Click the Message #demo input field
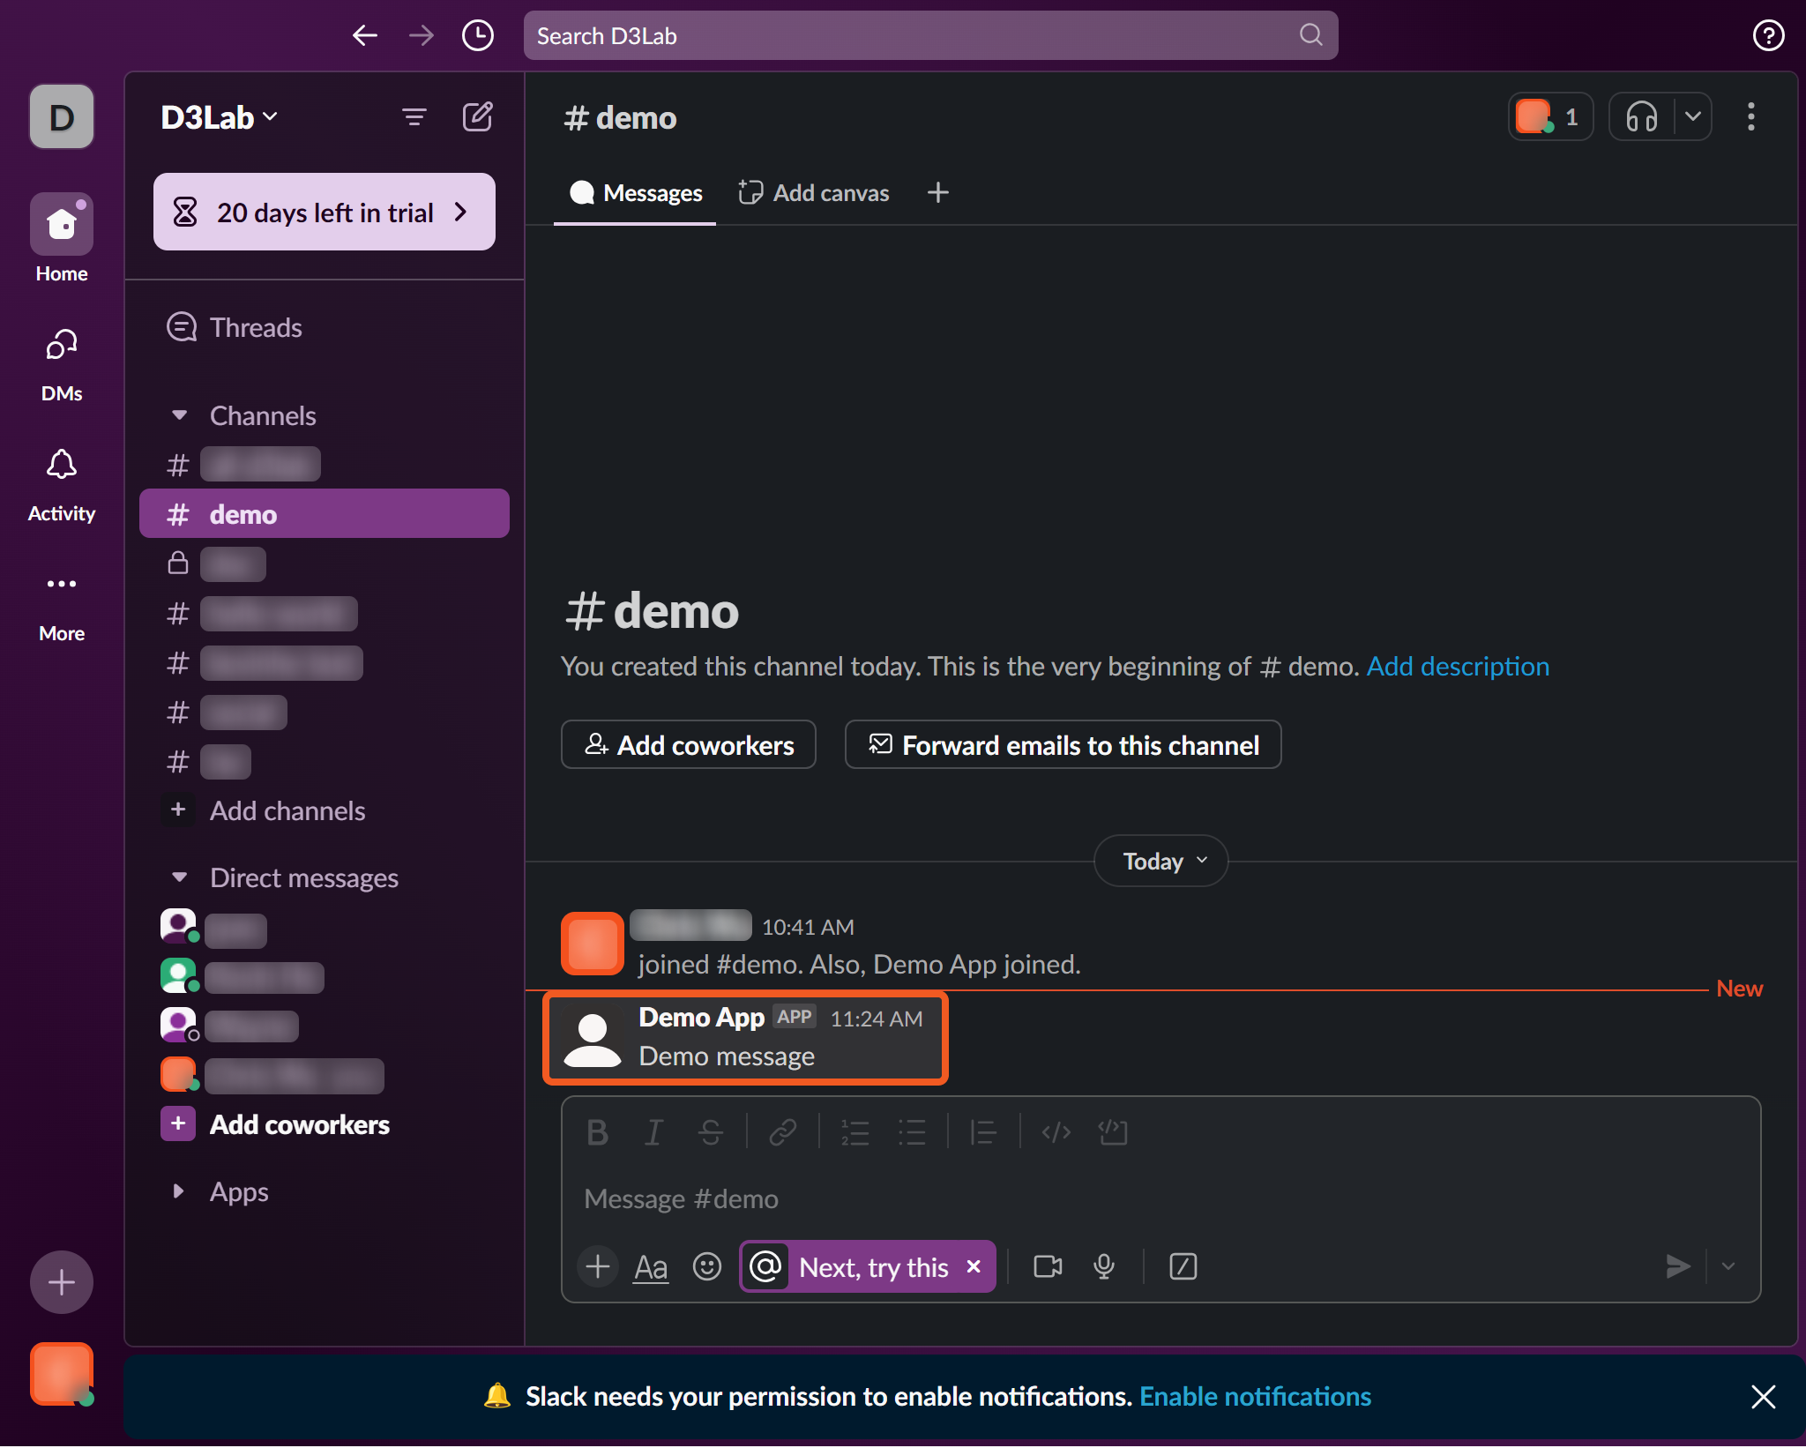The width and height of the screenshot is (1806, 1448). pos(1058,1199)
